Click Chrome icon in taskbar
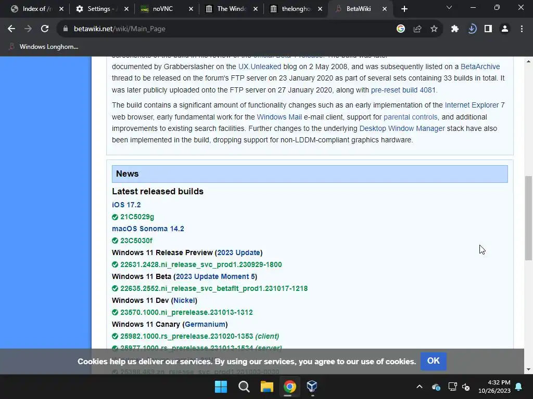 [x=289, y=386]
